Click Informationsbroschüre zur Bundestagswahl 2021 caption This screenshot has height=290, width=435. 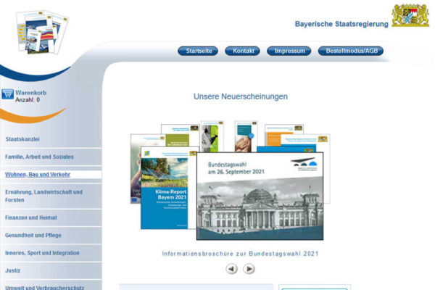tap(240, 254)
